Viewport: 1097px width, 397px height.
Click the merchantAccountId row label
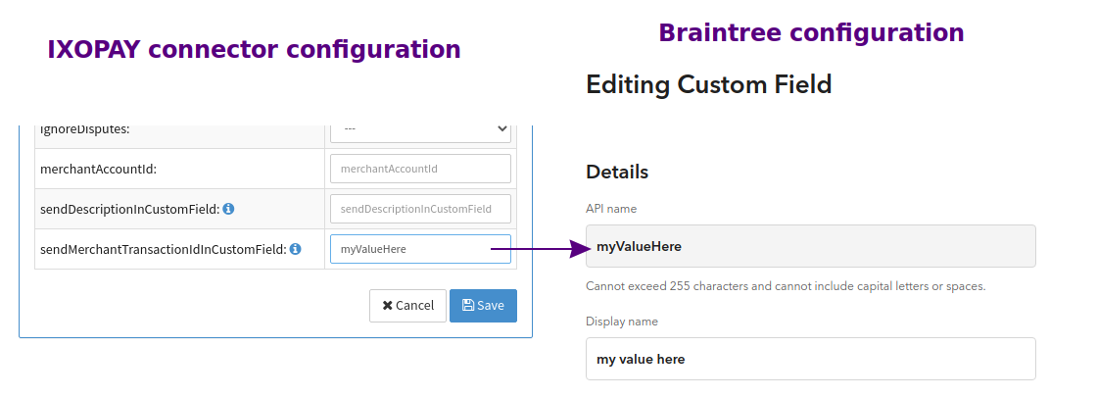click(98, 169)
